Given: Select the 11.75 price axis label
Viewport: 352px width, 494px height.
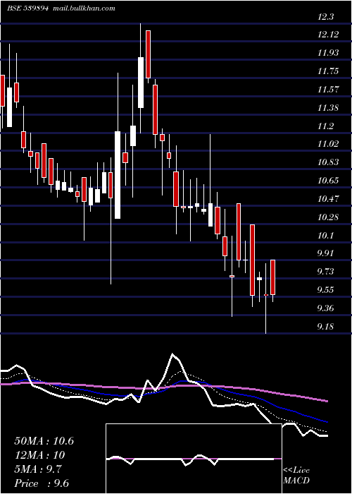Looking at the screenshot, I should (x=328, y=71).
